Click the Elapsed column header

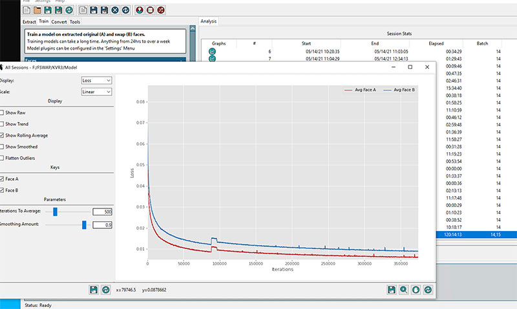pos(436,43)
